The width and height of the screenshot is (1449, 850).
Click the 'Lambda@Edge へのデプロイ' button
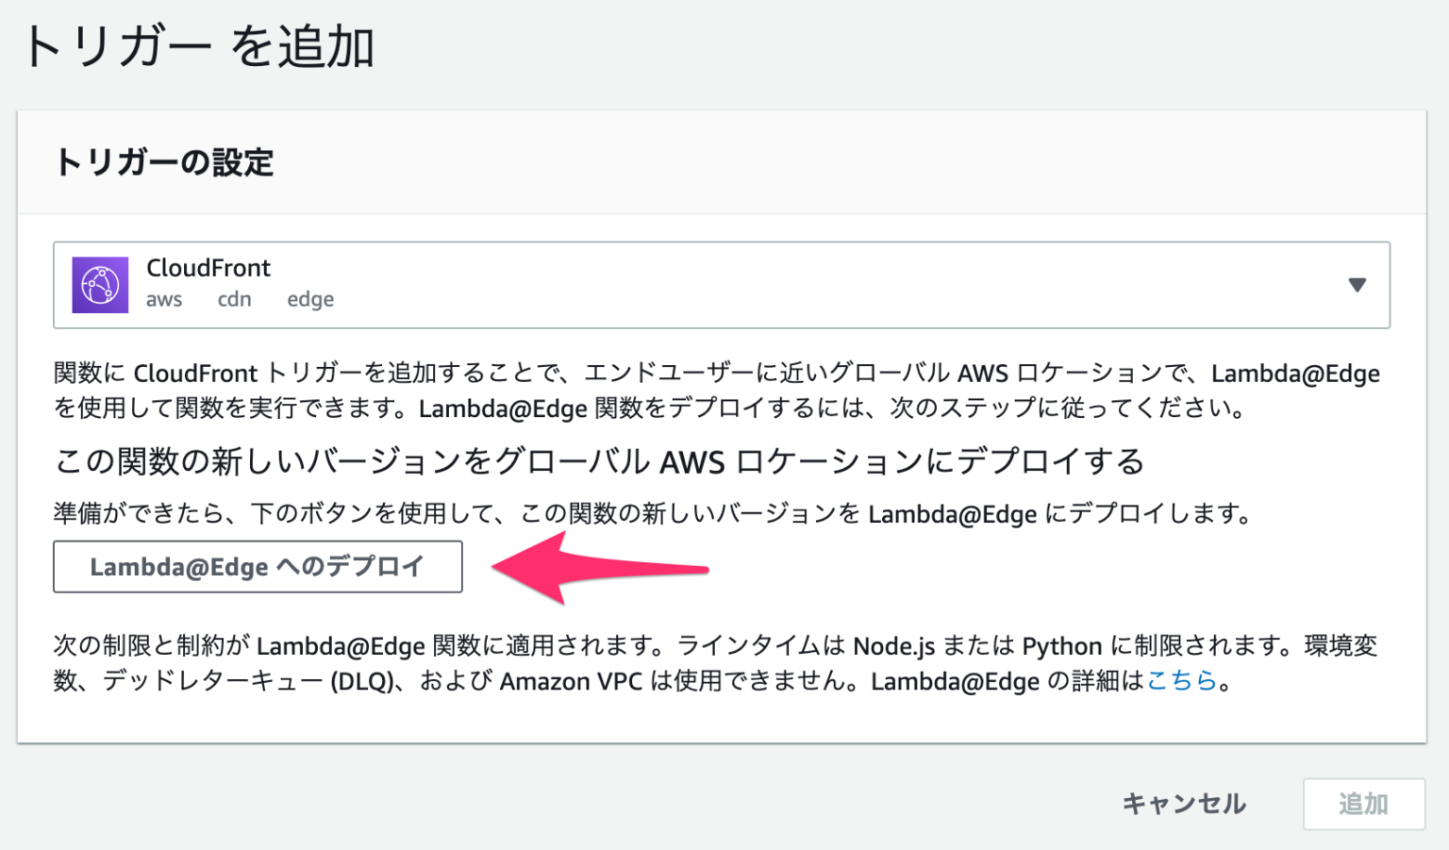coord(258,566)
